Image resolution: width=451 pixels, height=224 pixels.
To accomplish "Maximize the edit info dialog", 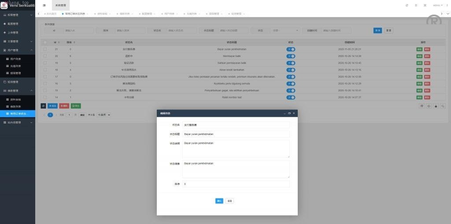I will [289, 113].
